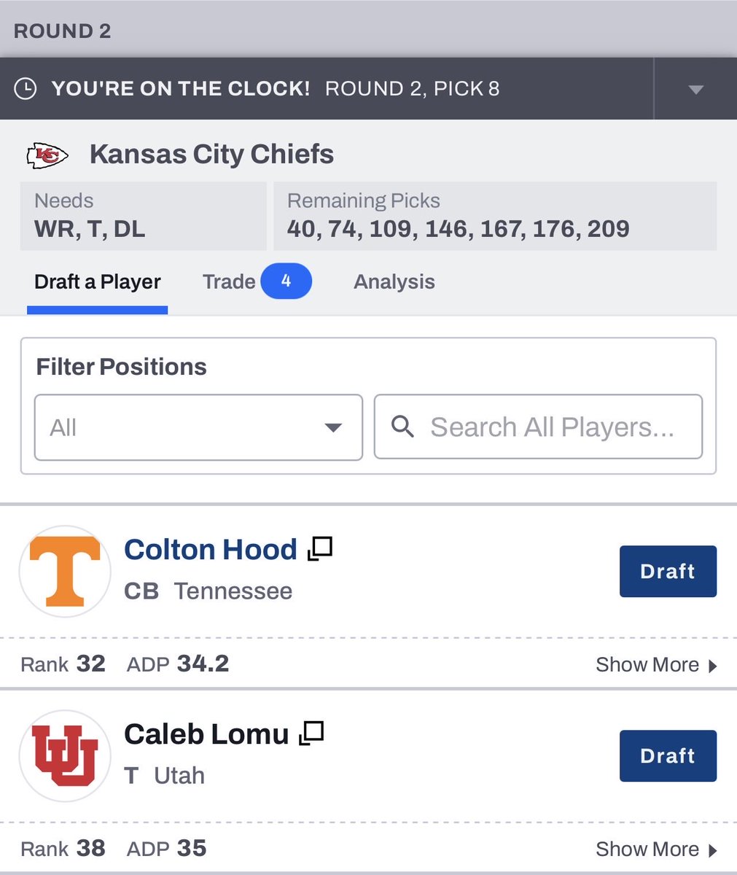
Task: Switch to the Trade tab
Action: [x=229, y=282]
